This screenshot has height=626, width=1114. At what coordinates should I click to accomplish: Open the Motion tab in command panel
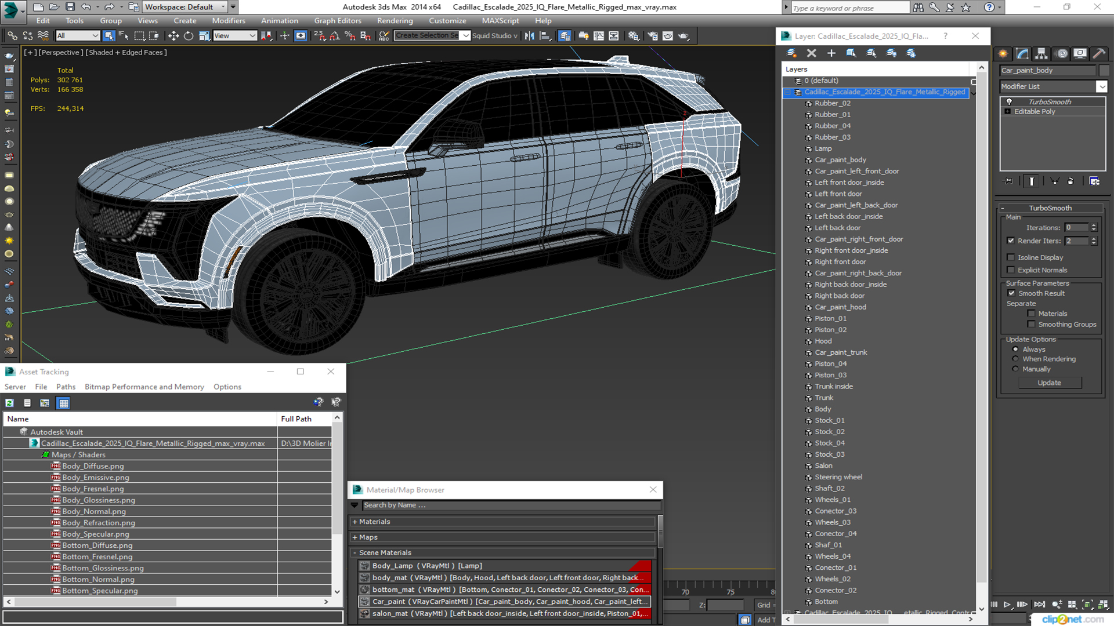click(x=1062, y=53)
